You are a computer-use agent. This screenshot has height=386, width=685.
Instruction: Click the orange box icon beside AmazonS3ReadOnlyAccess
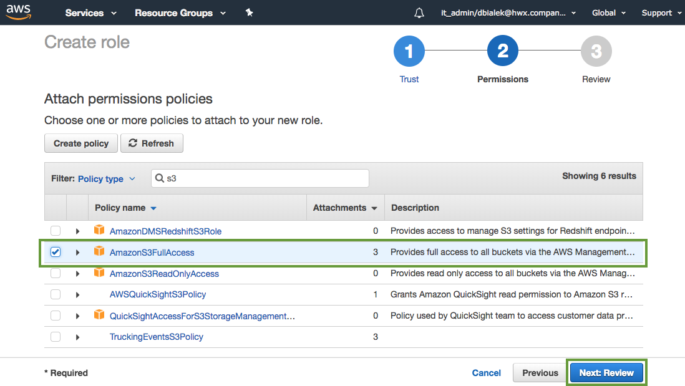(x=99, y=273)
